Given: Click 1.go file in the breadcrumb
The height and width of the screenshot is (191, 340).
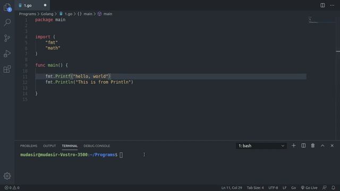Looking at the screenshot, I should (66, 14).
